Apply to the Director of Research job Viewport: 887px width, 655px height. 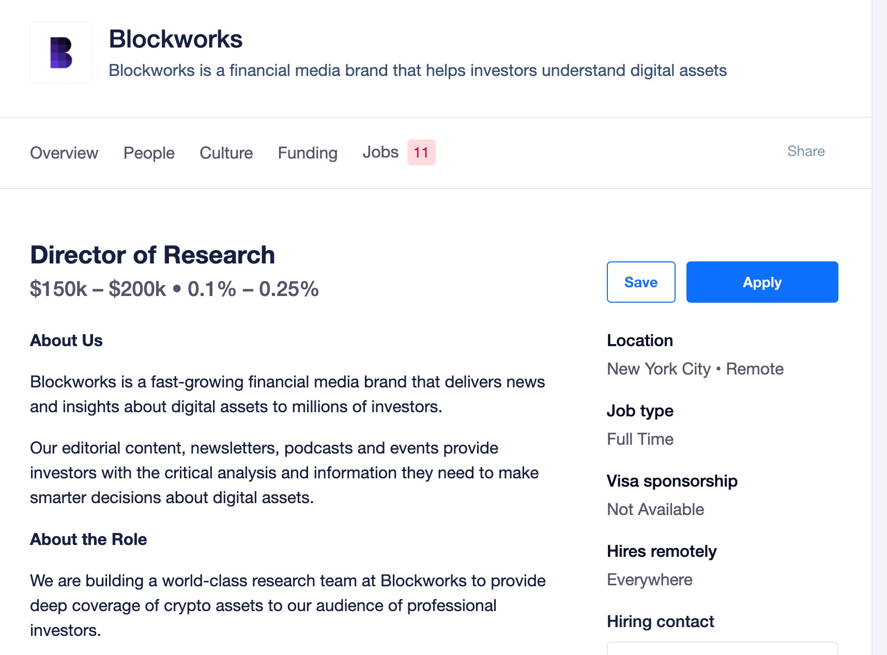pyautogui.click(x=762, y=282)
